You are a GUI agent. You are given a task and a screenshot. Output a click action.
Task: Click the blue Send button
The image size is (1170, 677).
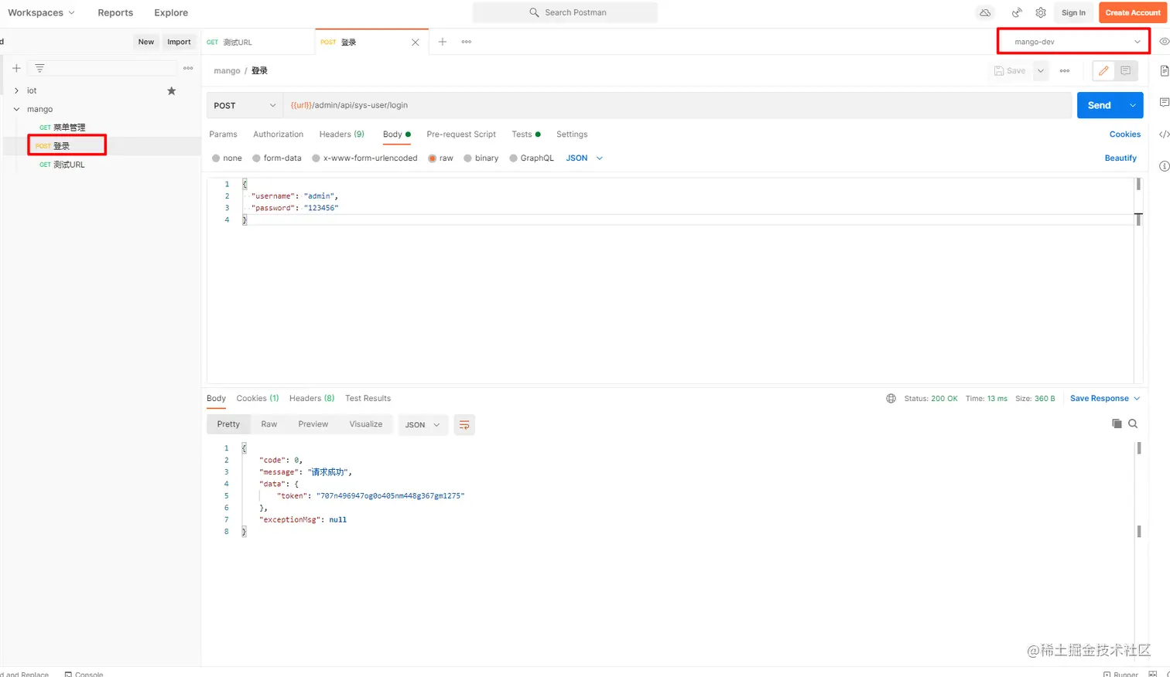pyautogui.click(x=1100, y=105)
